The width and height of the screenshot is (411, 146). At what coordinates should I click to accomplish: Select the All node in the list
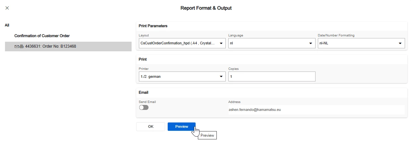pyautogui.click(x=7, y=25)
